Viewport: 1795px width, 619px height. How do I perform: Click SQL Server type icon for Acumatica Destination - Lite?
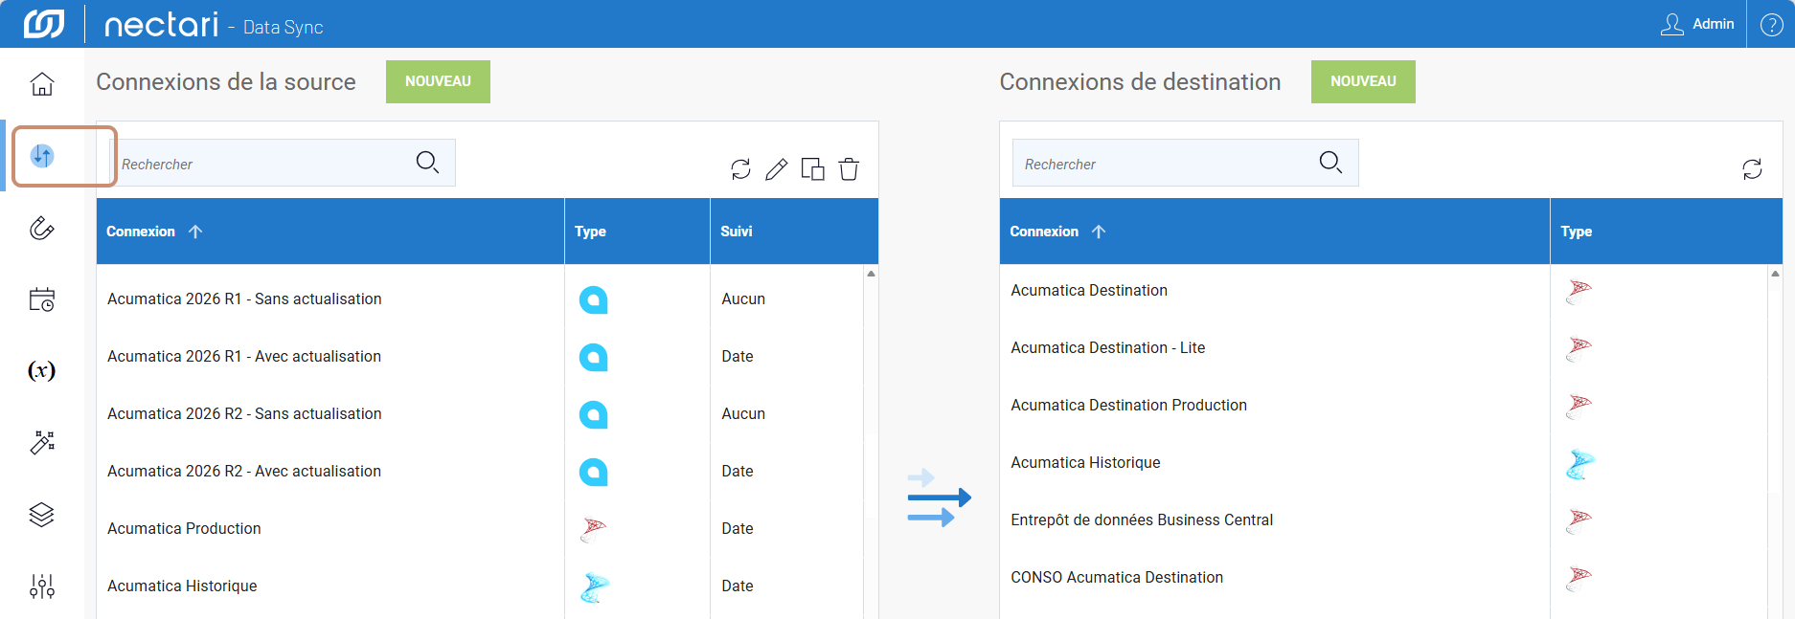tap(1579, 348)
